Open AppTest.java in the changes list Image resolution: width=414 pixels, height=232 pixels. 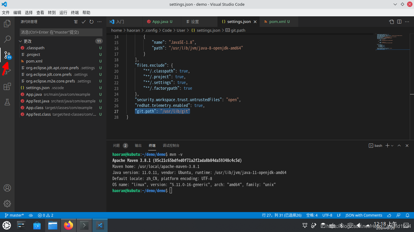click(x=60, y=101)
